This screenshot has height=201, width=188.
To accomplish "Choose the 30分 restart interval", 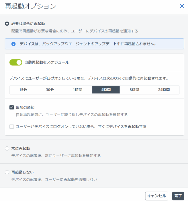I will (50, 90).
